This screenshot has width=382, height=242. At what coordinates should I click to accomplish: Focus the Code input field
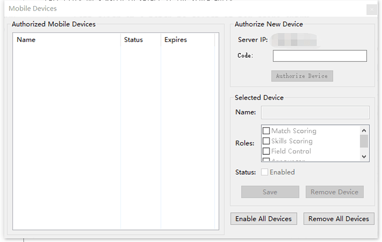coord(319,56)
